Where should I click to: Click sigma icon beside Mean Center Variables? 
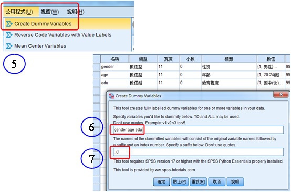pos(9,46)
